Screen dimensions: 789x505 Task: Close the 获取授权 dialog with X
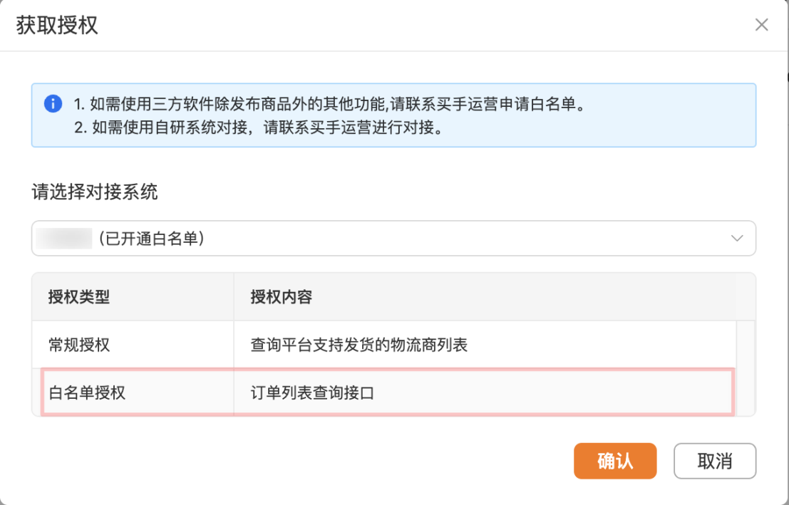762,25
